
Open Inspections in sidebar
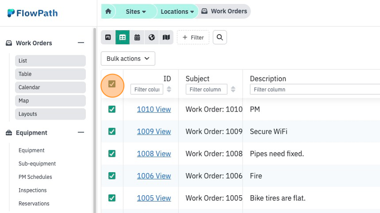32,190
